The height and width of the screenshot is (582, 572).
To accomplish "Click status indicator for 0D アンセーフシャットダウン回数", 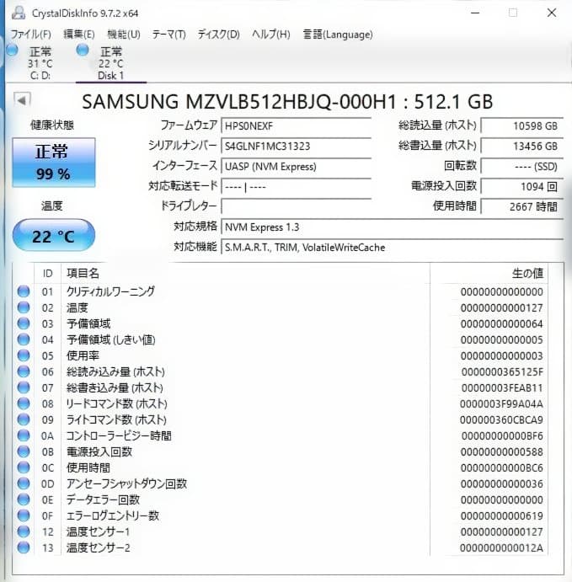I will [x=24, y=483].
